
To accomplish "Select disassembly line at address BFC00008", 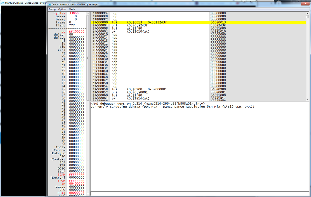I will (198, 28).
